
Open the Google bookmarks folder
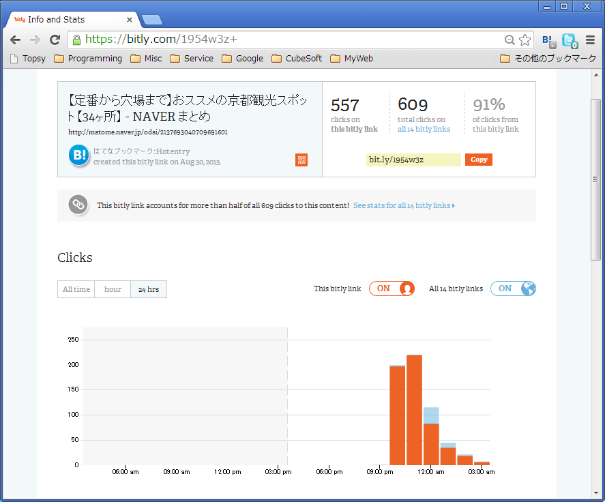click(243, 59)
